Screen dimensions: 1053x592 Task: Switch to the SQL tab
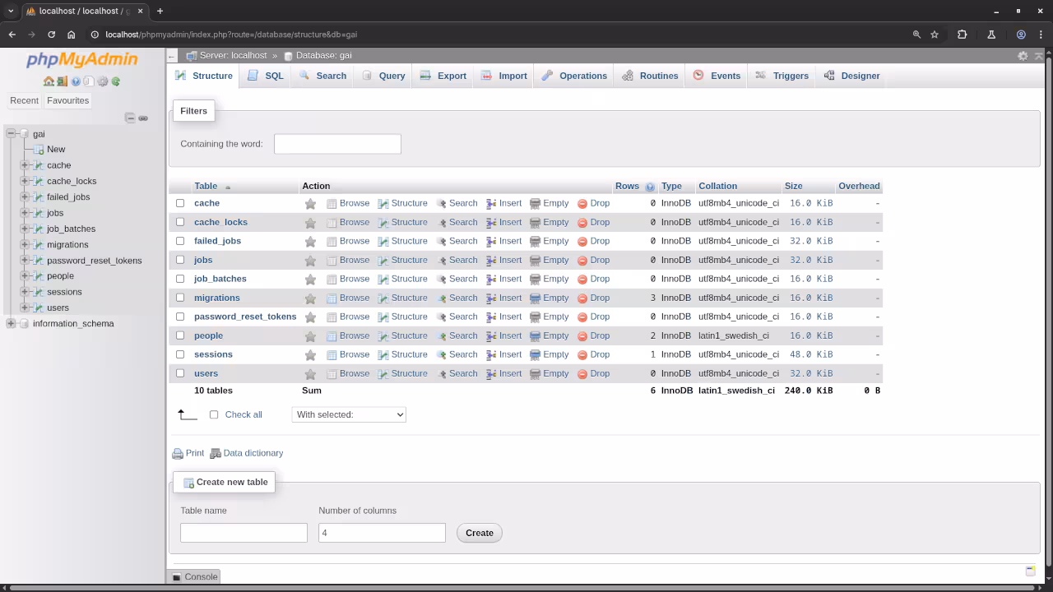point(266,76)
